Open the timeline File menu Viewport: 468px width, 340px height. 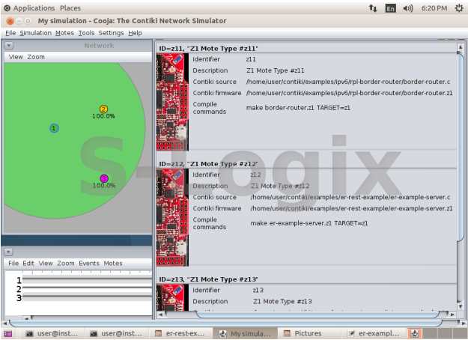pos(13,264)
